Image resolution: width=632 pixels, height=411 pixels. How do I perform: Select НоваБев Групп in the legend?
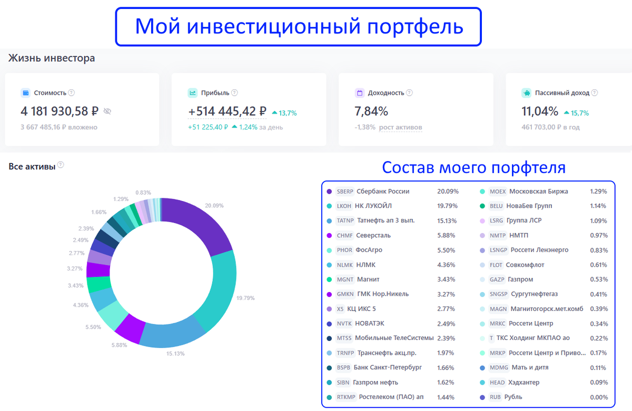[545, 206]
